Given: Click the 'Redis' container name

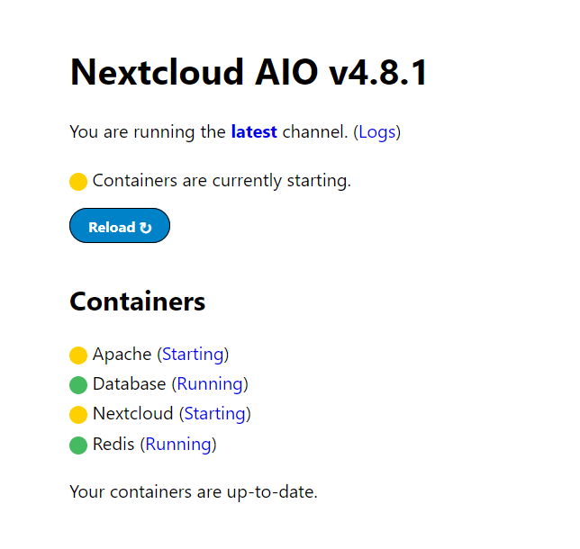Looking at the screenshot, I should pyautogui.click(x=113, y=444).
